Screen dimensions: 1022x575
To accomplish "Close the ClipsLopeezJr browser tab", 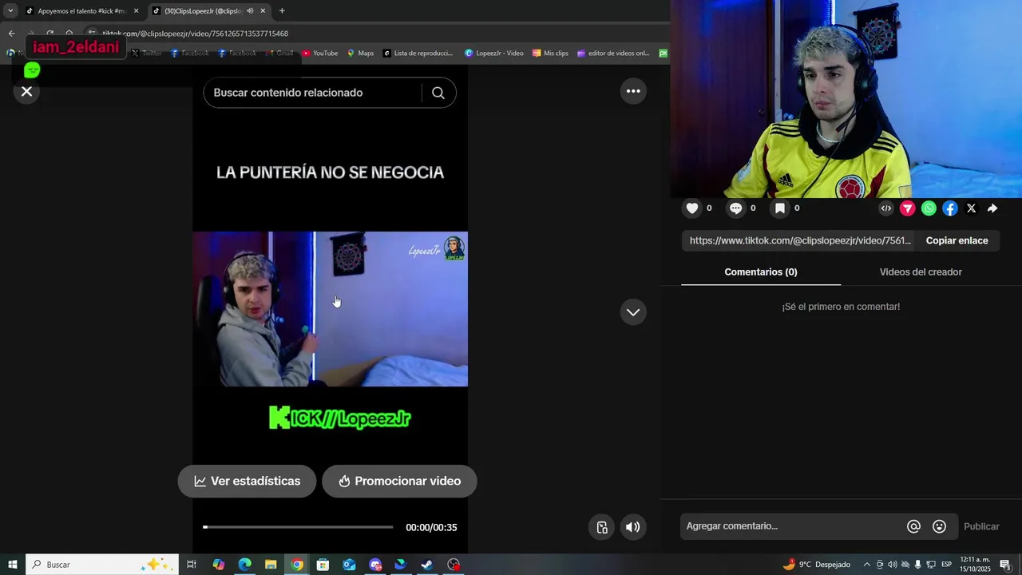I will coord(263,11).
